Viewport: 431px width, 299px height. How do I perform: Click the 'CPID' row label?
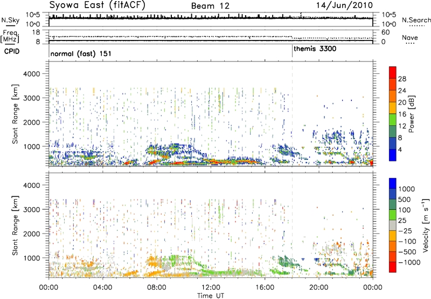(11, 51)
